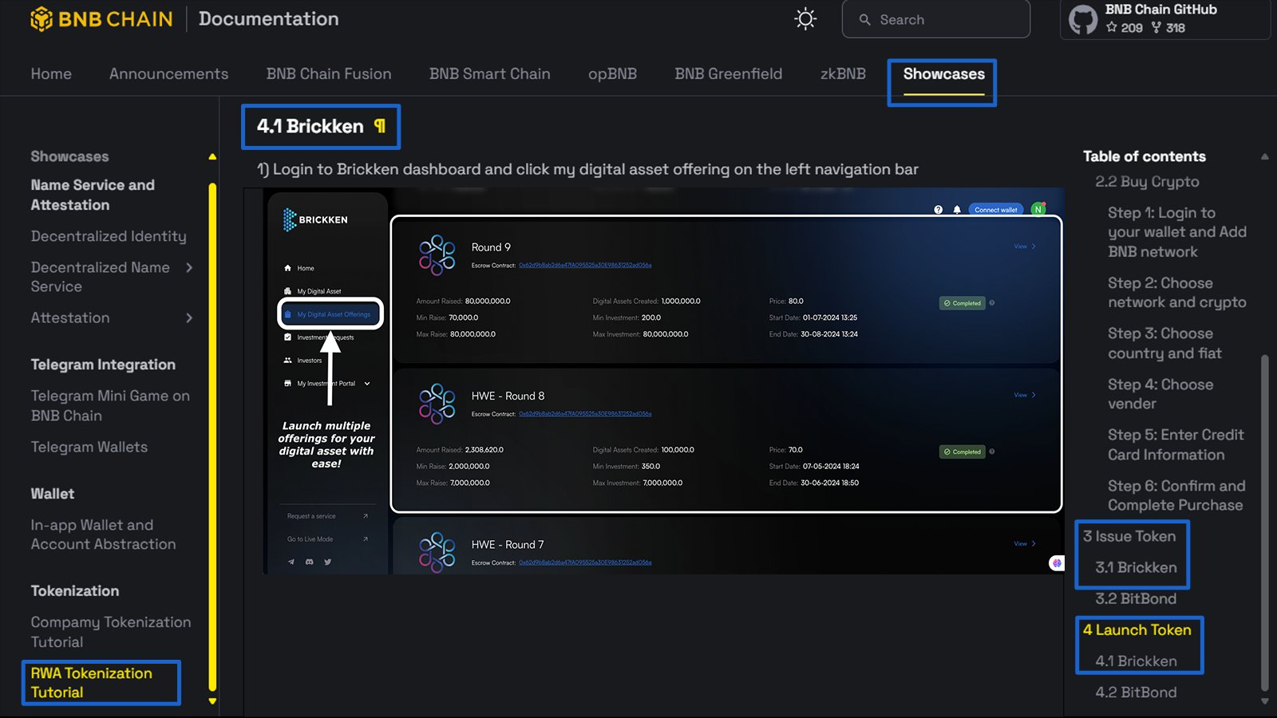Open the BNB Chain Fusion tab
This screenshot has height=718, width=1277.
[329, 74]
